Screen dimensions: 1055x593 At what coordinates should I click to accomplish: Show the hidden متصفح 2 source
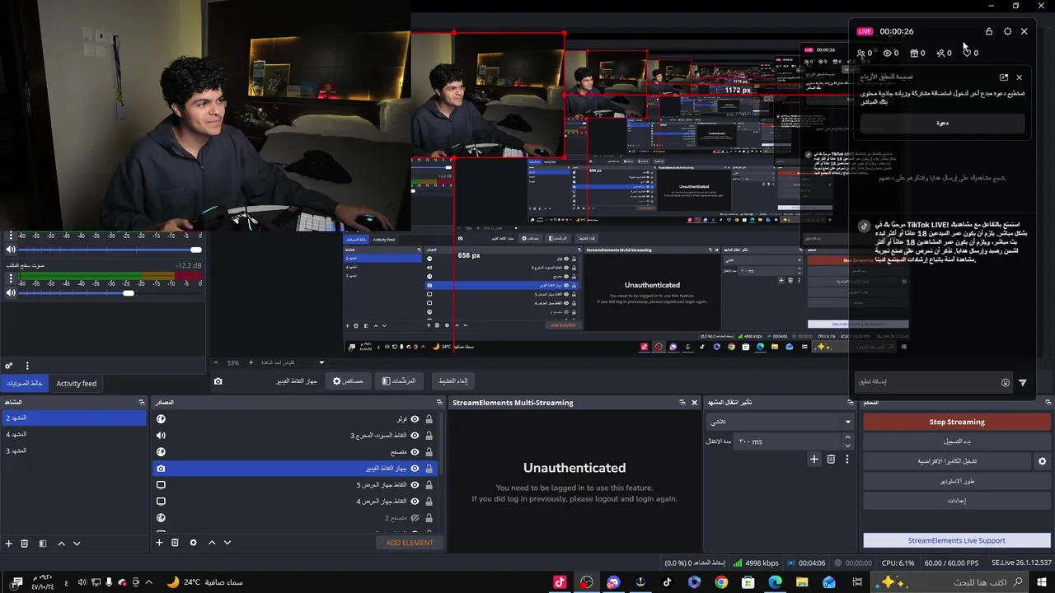point(415,518)
